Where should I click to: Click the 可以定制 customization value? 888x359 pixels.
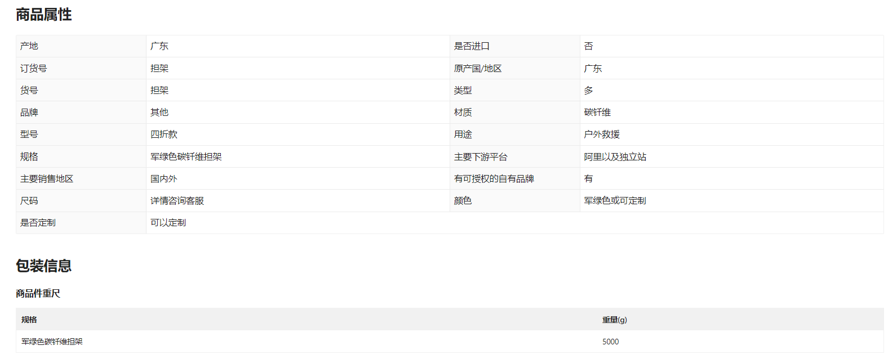pos(168,223)
